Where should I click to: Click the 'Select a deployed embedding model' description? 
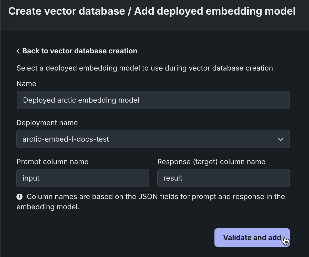tap(146, 68)
